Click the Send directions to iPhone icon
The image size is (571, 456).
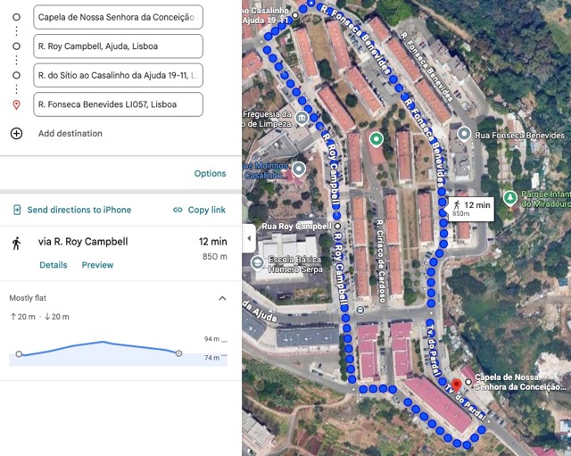click(17, 210)
